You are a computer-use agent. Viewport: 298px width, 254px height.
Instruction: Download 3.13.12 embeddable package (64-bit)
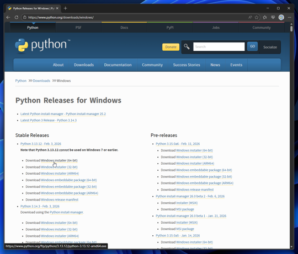pos(69,180)
